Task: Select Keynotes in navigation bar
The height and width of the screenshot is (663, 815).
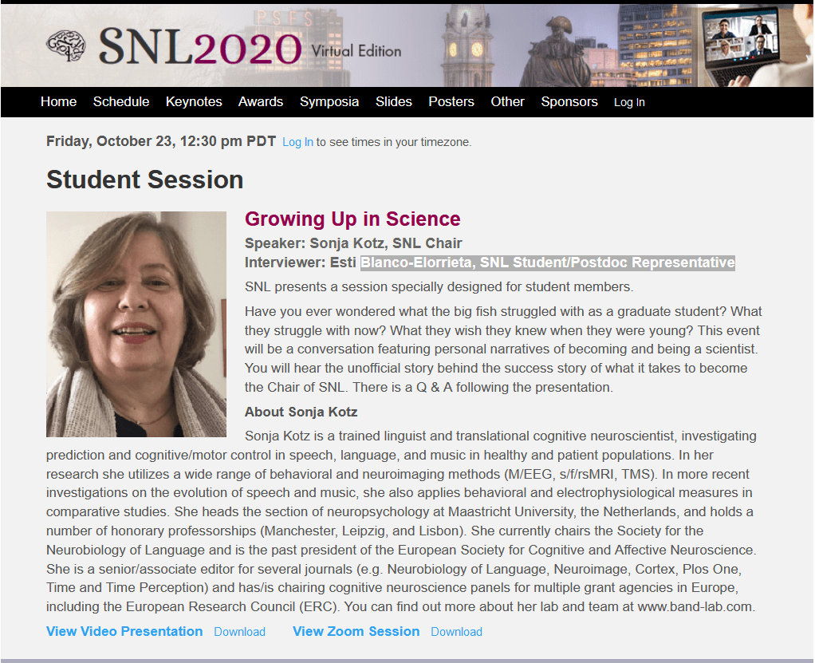Action: click(194, 102)
